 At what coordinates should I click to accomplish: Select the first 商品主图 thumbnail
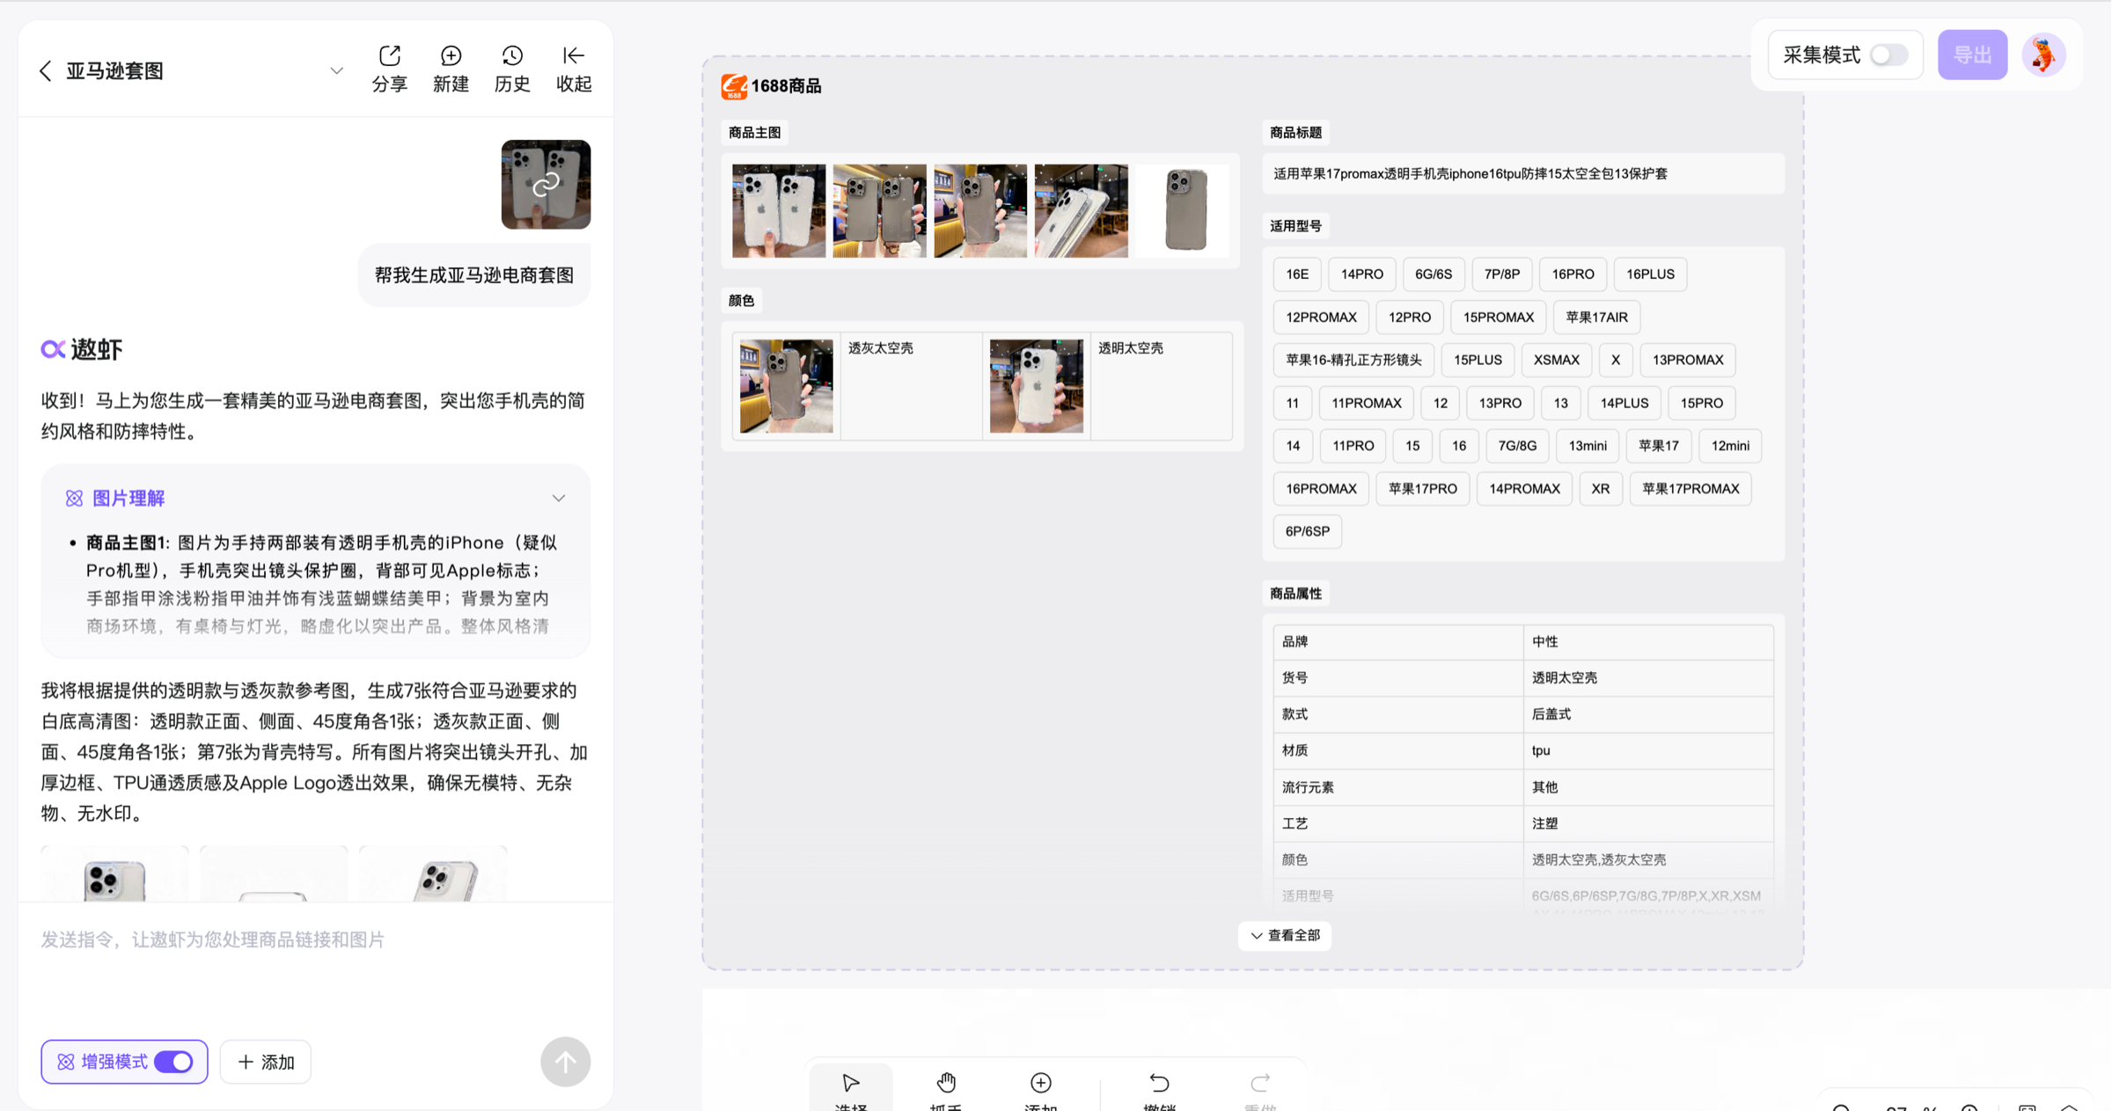point(779,211)
